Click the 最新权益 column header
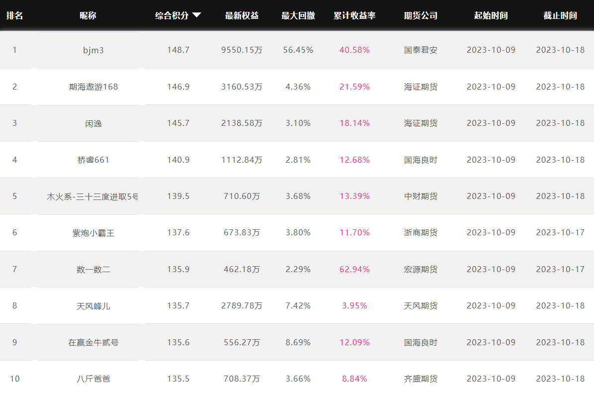This screenshot has height=395, width=594. (x=242, y=15)
